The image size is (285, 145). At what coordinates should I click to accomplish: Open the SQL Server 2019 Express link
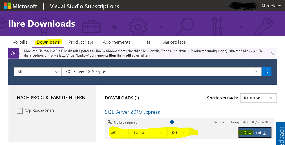(x=132, y=112)
